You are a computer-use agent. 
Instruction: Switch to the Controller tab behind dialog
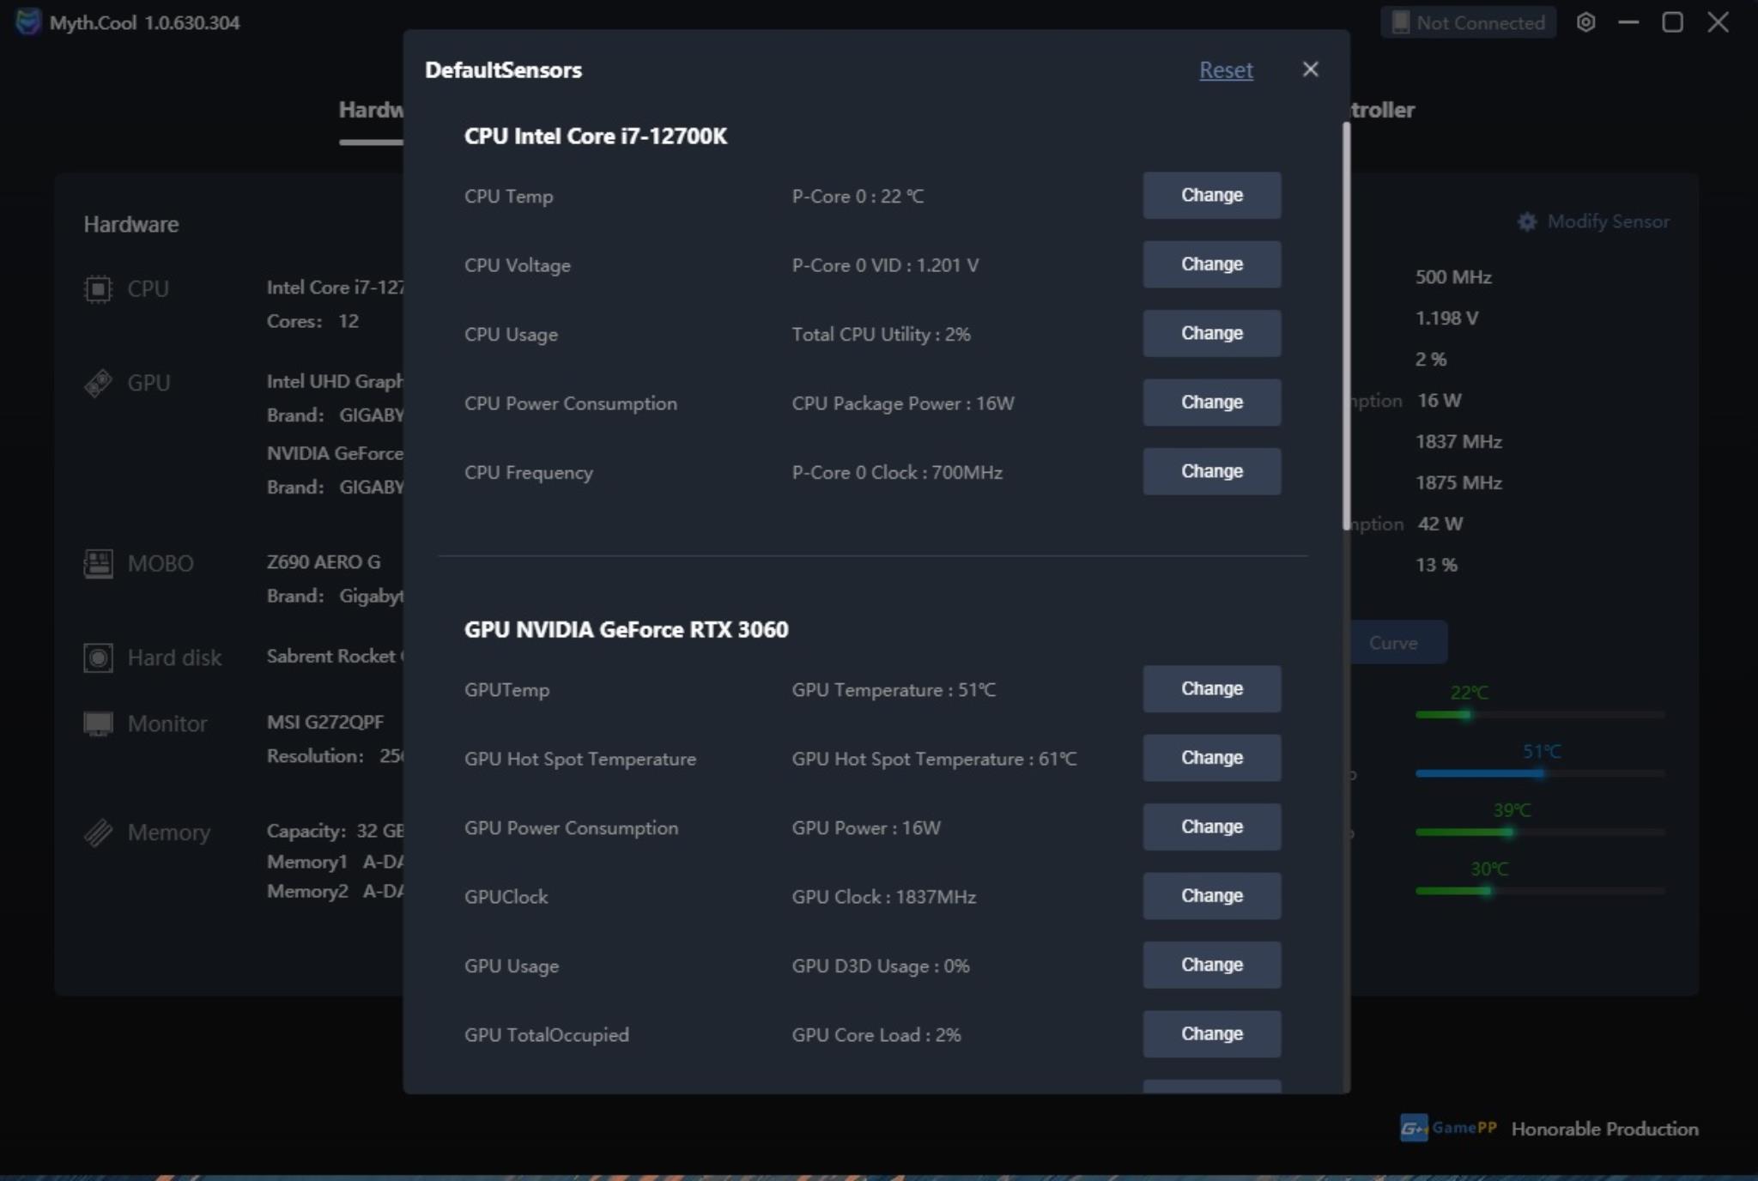[1382, 110]
